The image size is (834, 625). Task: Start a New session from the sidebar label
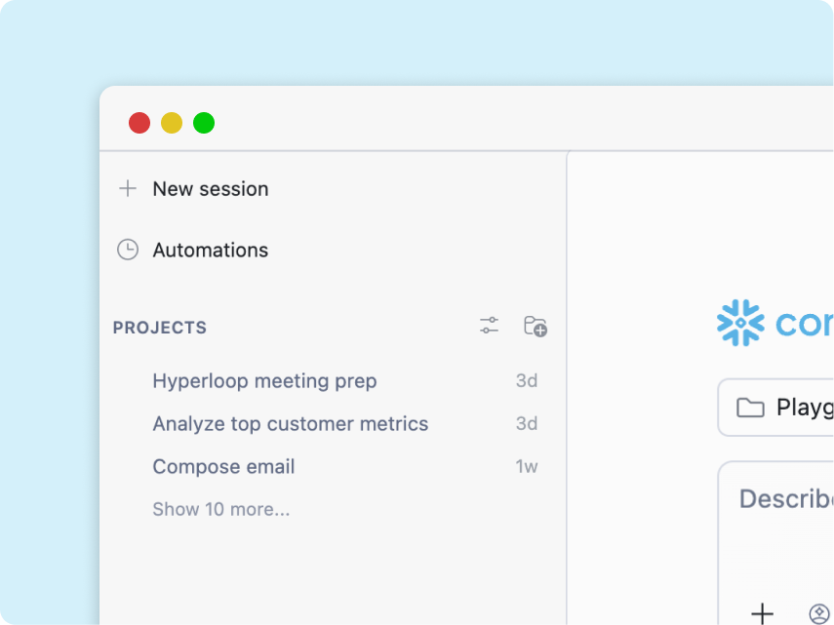(x=211, y=188)
